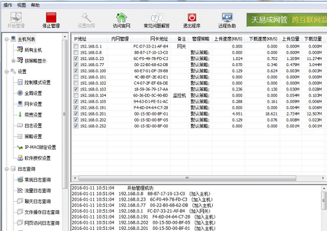Open the 操作 menu
The image size is (327, 231).
click(8, 5)
